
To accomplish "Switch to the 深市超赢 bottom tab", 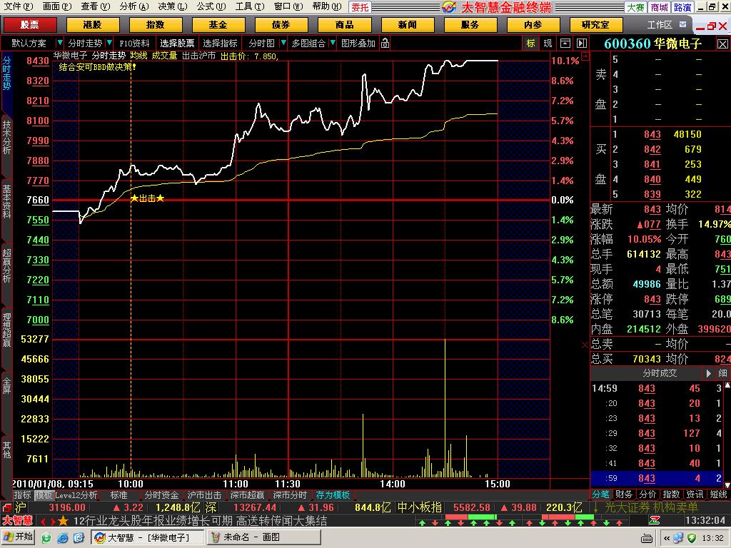I will [247, 495].
